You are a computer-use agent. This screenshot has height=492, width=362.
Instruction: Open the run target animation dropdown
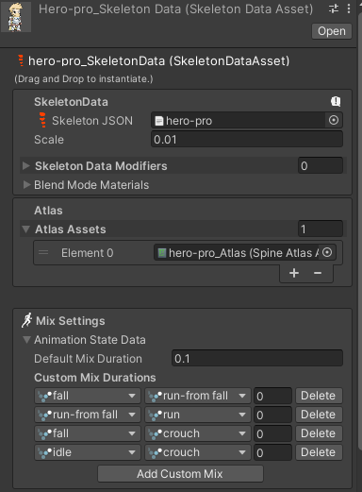198,415
